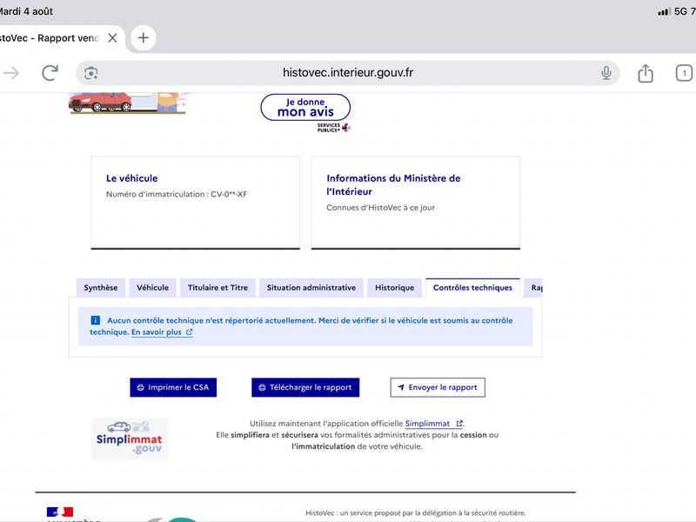Screen dimensions: 696x522
Task: Click the red car illustration banner
Action: (127, 103)
